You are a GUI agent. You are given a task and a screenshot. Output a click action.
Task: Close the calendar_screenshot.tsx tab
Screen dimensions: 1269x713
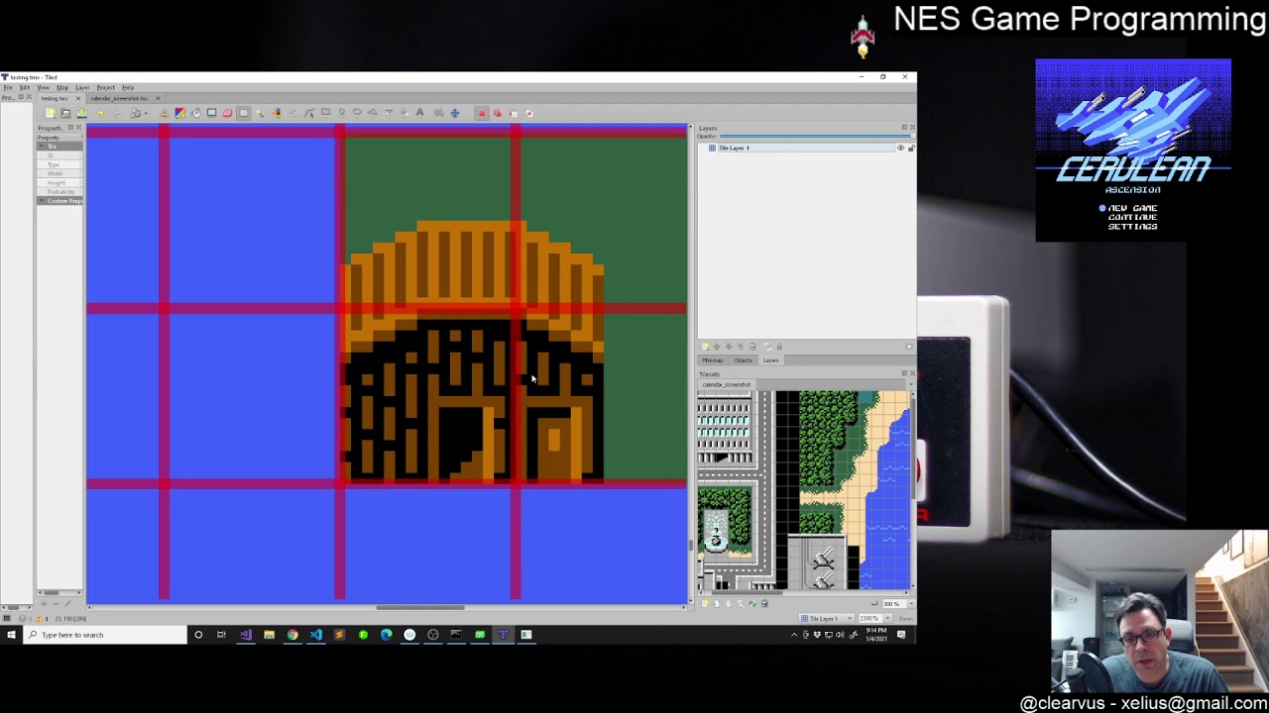158,98
